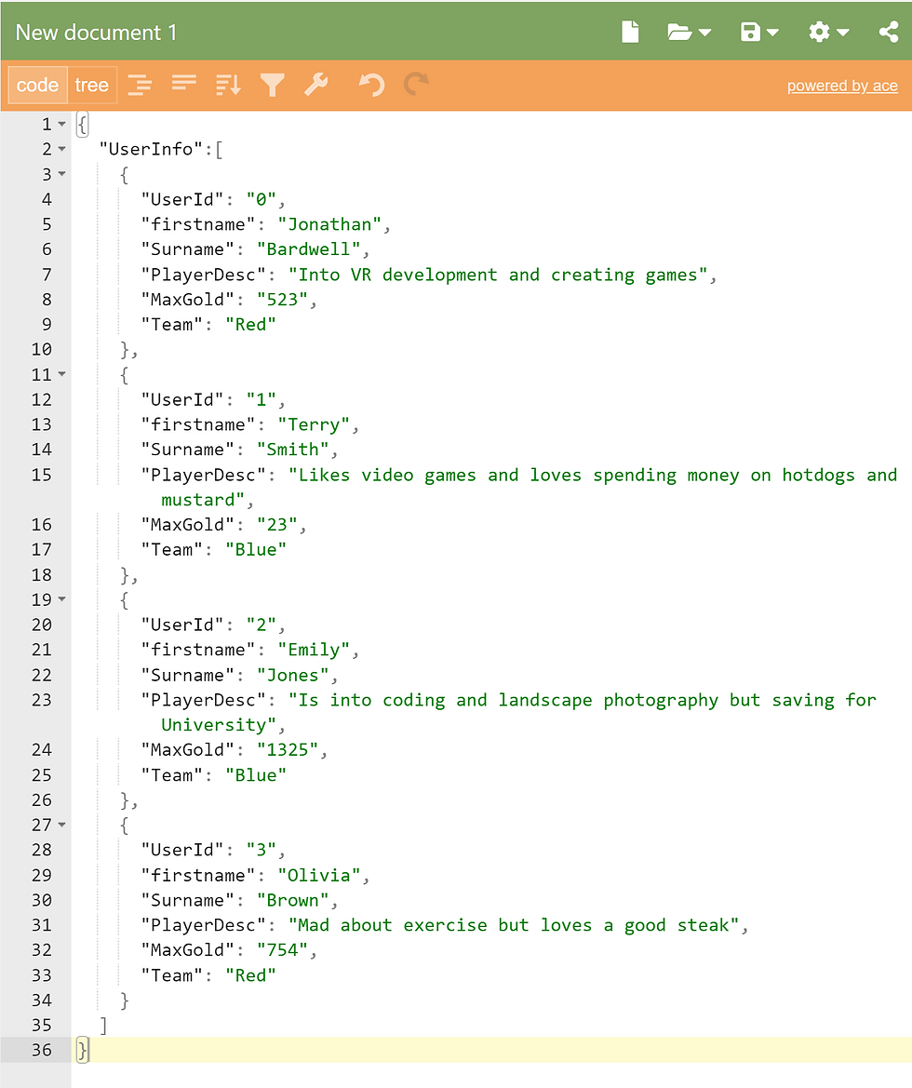Click the "1325" MaxGold value
This screenshot has width=912, height=1088.
(288, 750)
